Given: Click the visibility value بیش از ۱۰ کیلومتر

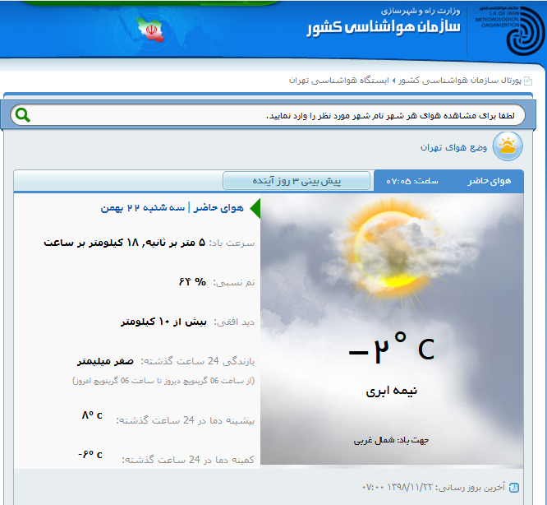Looking at the screenshot, I should (163, 322).
